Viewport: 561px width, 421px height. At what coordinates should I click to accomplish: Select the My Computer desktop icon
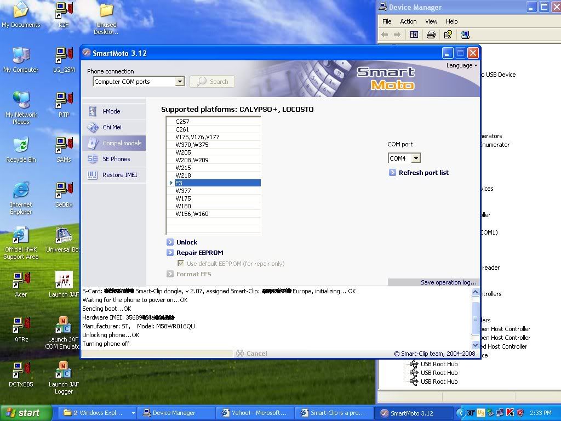pos(21,60)
